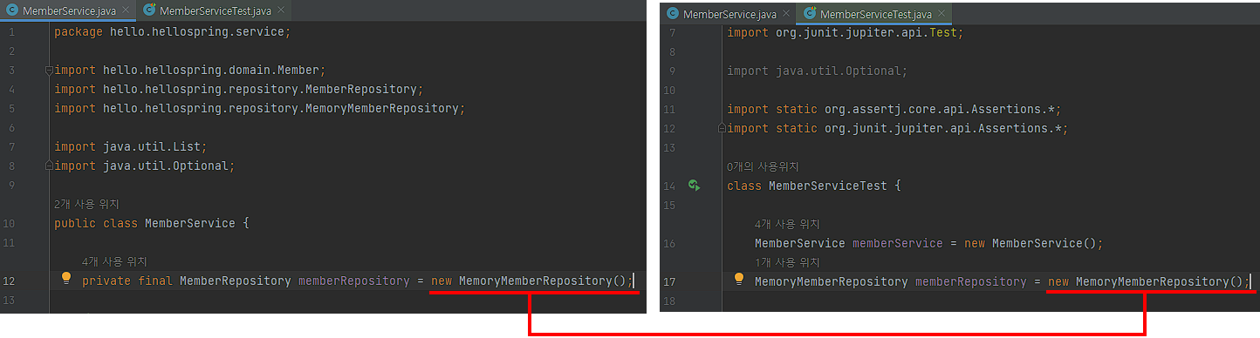Image resolution: width=1260 pixels, height=338 pixels.
Task: Click 'new MemoryMemberRepository()' in left editor
Action: [x=528, y=281]
